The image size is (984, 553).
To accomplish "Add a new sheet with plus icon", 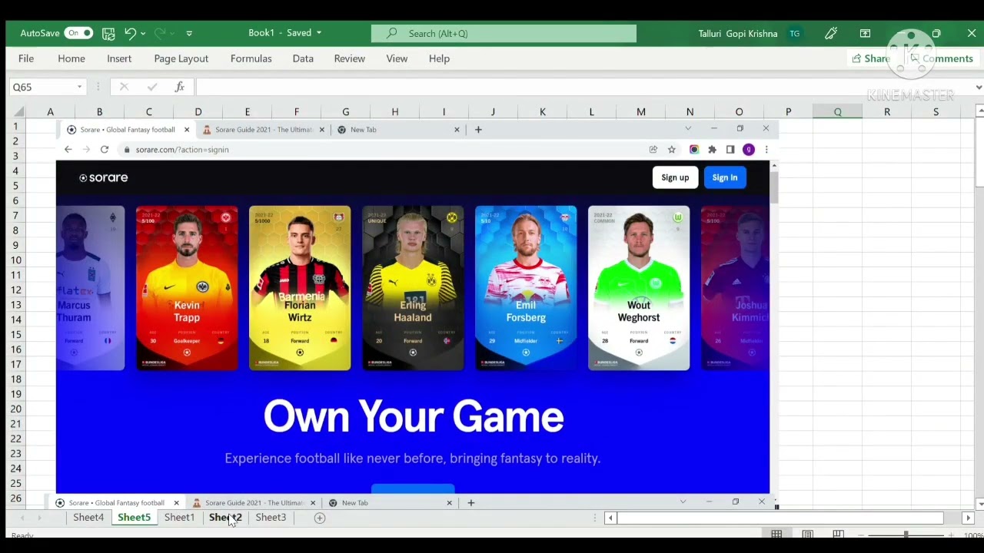I will [x=320, y=518].
